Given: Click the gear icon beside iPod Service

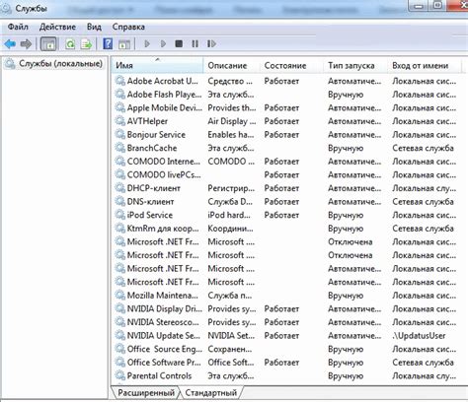Looking at the screenshot, I should point(119,215).
